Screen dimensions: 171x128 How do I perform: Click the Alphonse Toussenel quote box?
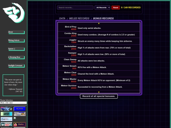coord(13,85)
